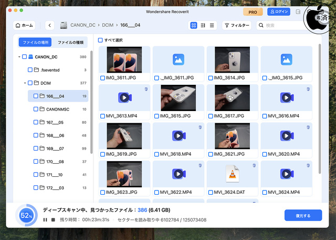Check the 166___04 folder checkbox
Viewport: 336px width, 240px height.
point(36,96)
